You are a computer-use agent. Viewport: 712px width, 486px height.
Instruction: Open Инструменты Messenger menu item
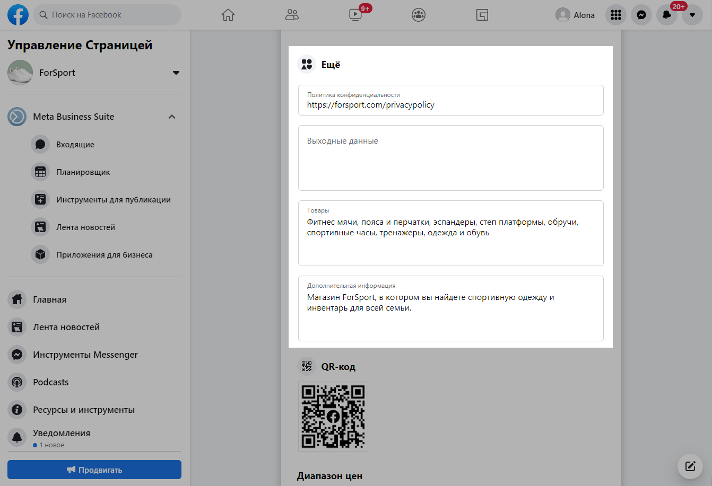[85, 355]
